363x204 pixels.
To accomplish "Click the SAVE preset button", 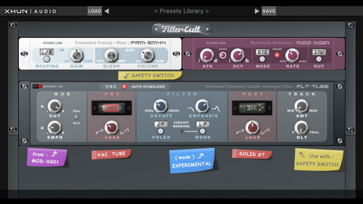I will click(269, 11).
